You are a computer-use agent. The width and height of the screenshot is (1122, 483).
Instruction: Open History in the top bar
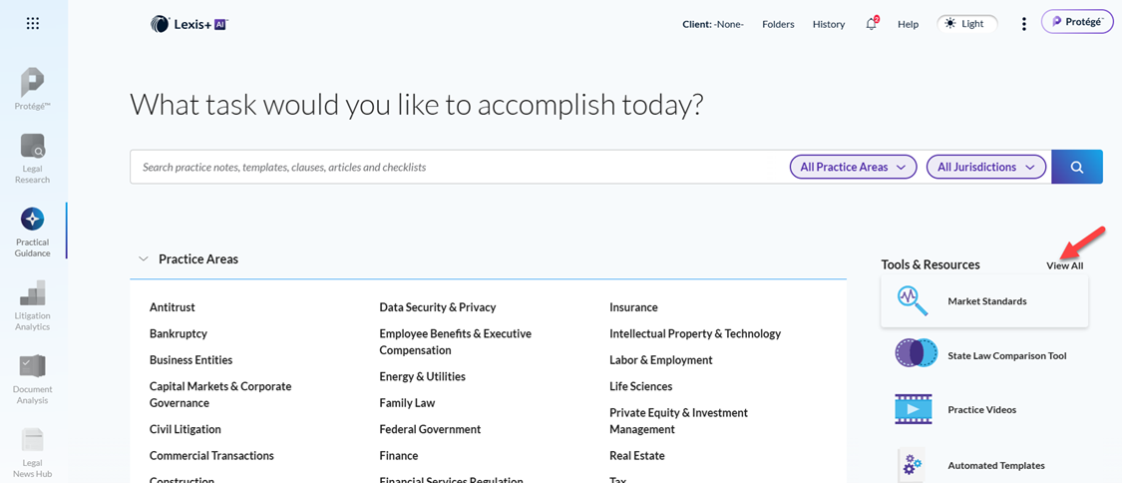click(829, 24)
